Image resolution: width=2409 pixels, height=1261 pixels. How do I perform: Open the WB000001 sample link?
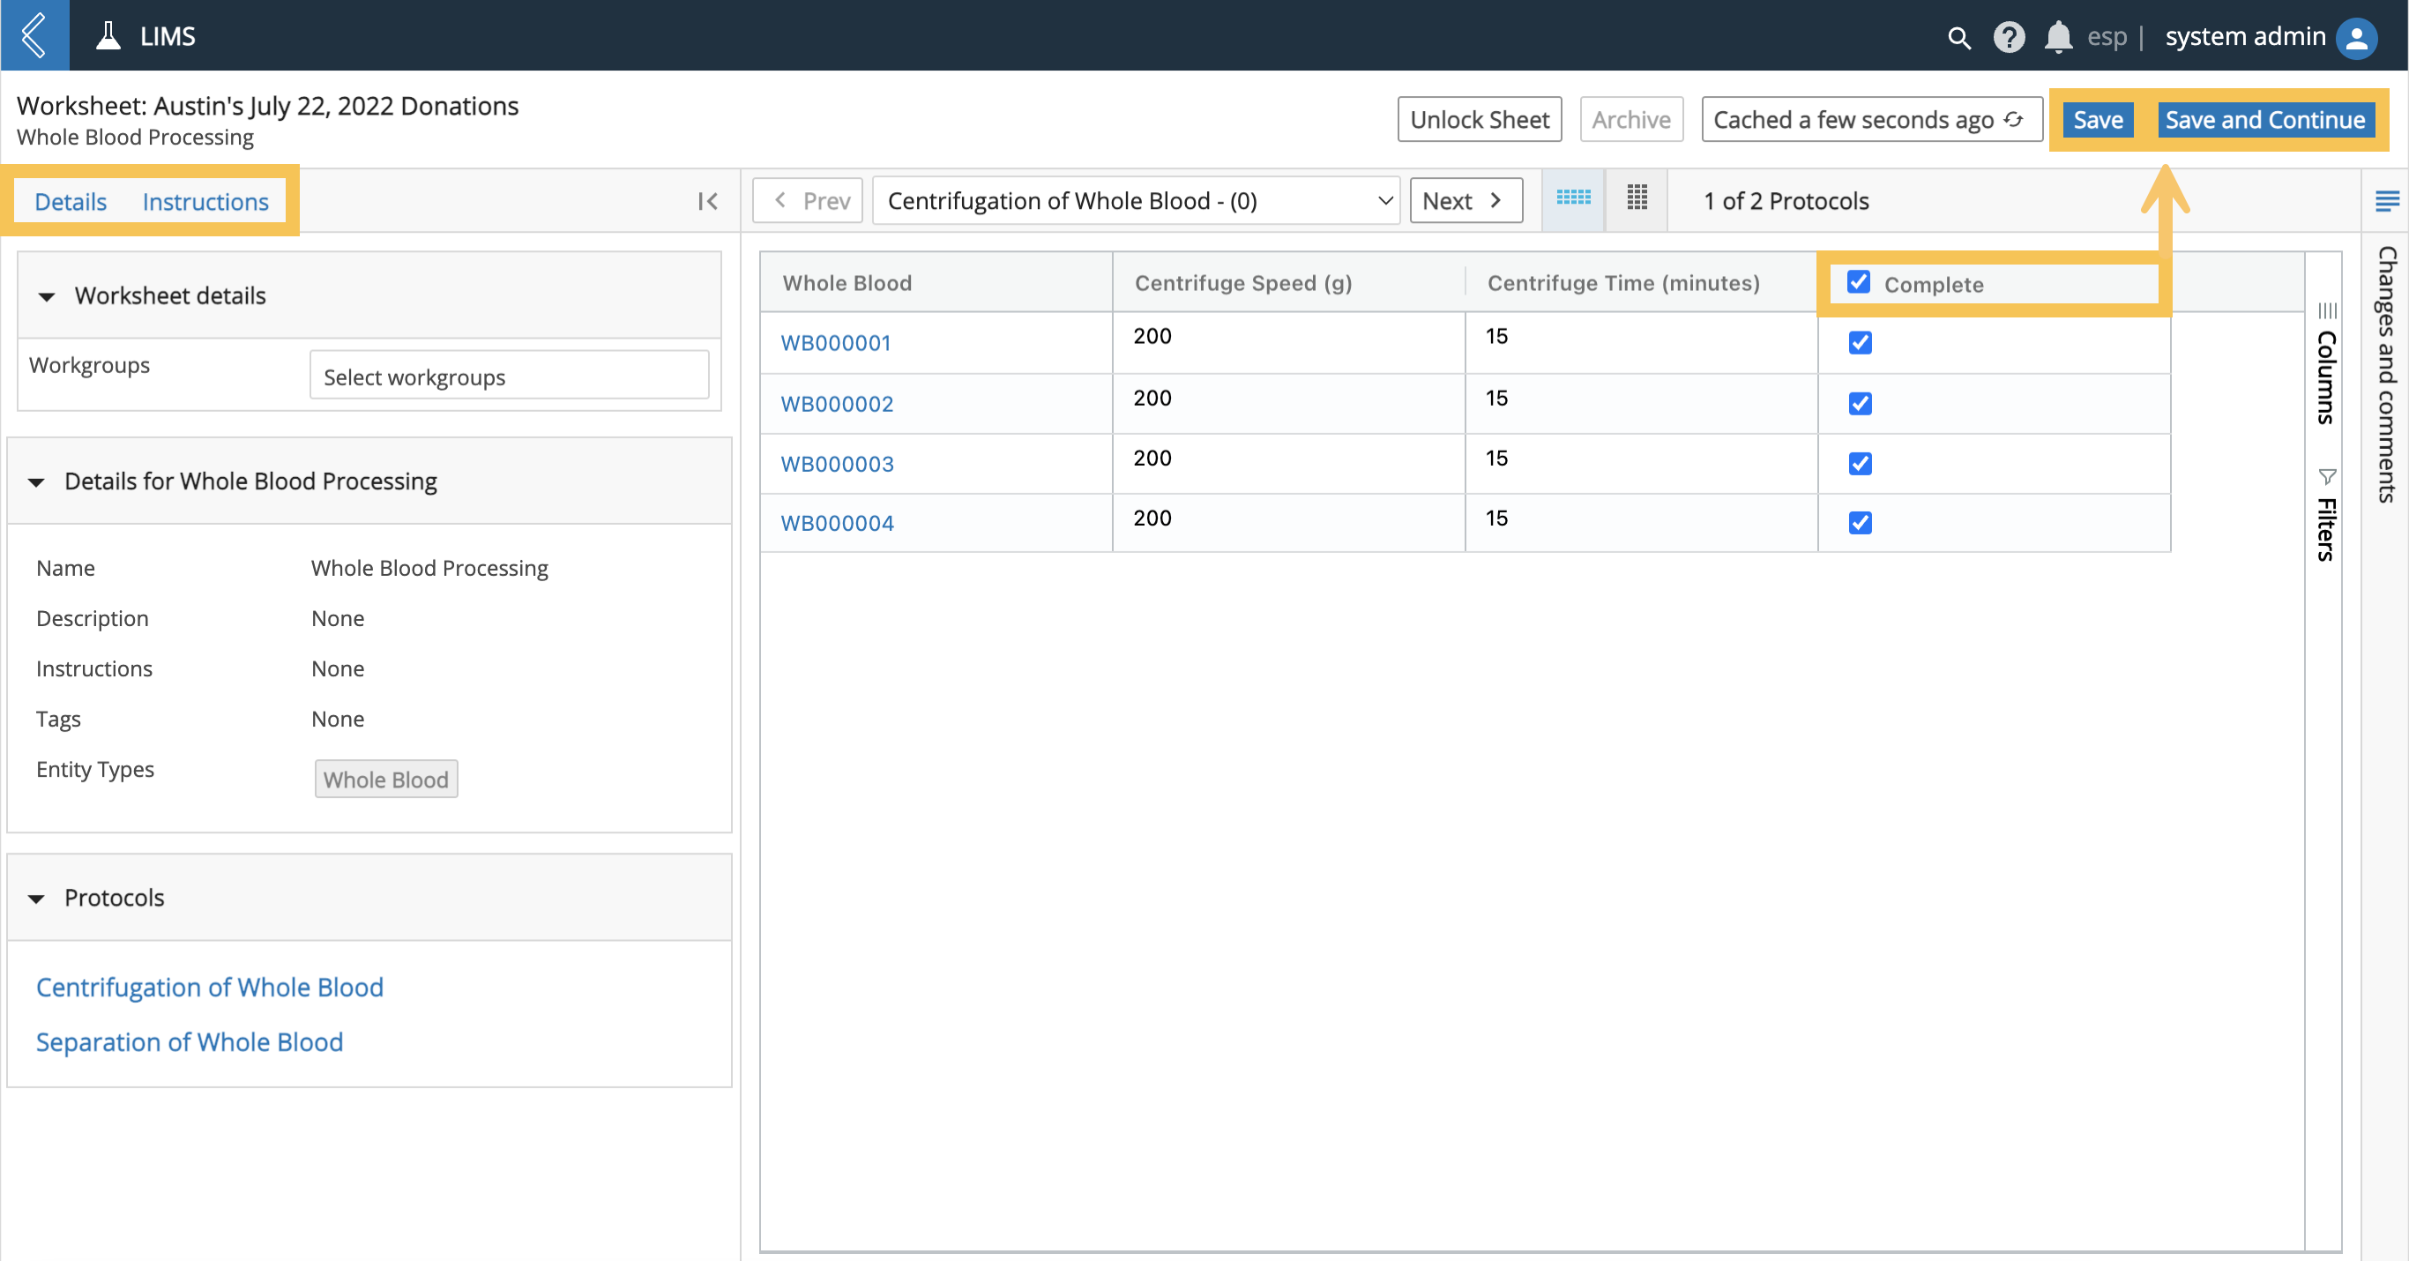[x=835, y=342]
